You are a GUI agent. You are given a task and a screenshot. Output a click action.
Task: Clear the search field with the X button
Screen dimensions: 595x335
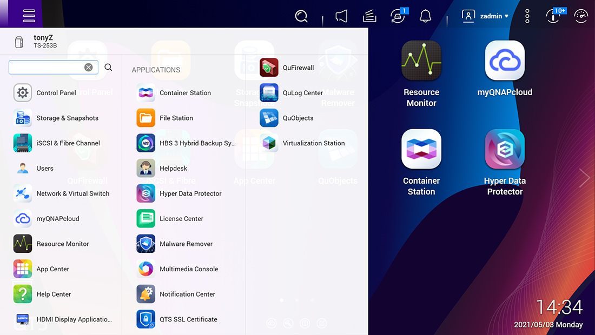point(89,67)
